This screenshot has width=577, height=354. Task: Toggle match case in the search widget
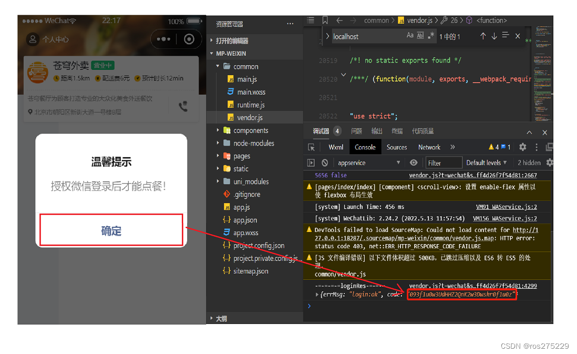point(409,35)
